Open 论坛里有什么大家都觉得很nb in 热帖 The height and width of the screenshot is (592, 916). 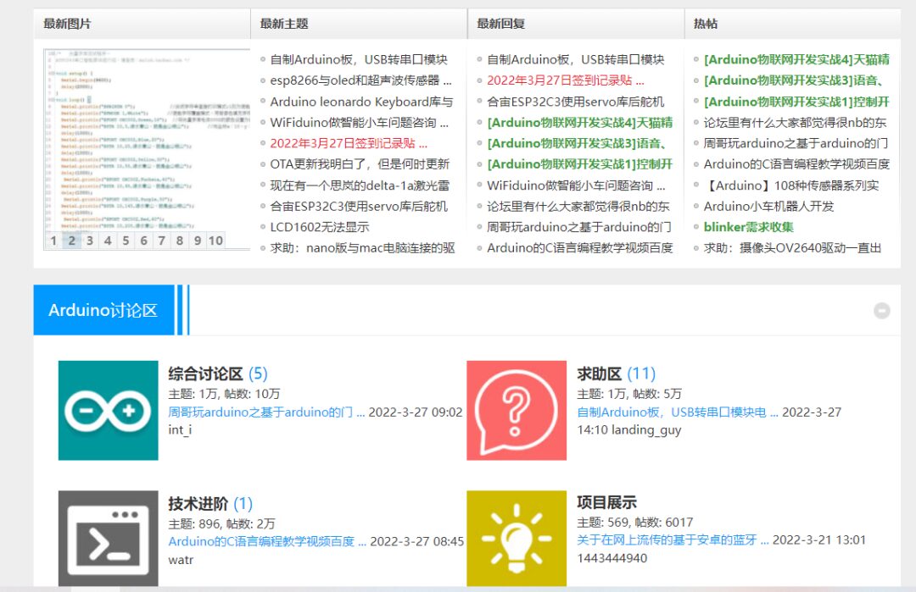(x=795, y=123)
